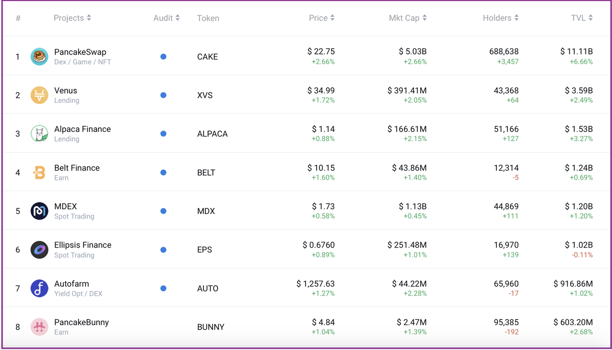This screenshot has height=350, width=612.
Task: Sort the table by Mkt Cap column
Action: click(x=407, y=18)
